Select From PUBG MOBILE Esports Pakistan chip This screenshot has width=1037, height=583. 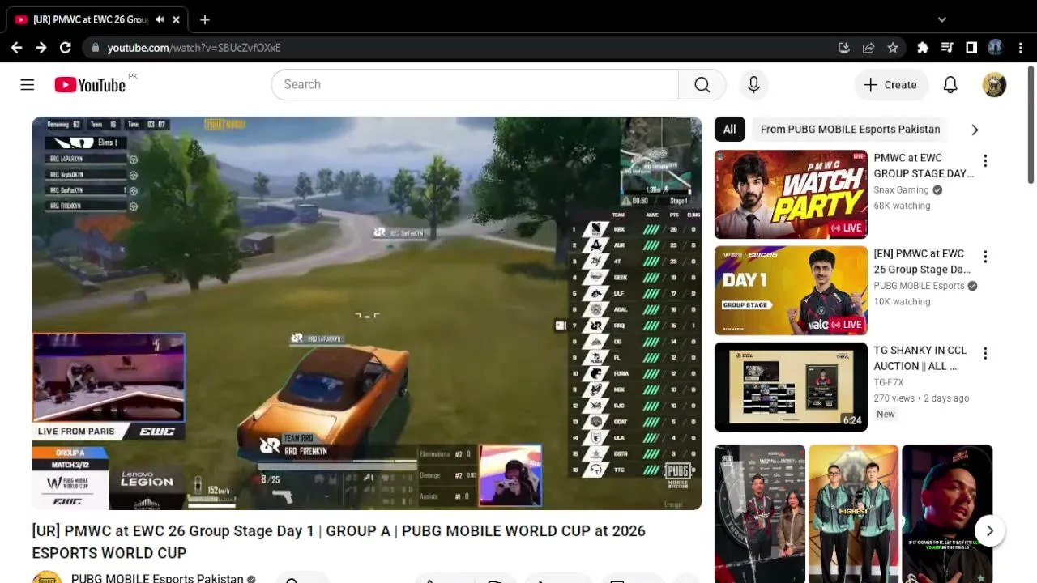[851, 130]
